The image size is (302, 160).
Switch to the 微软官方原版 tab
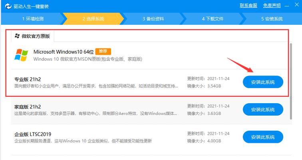32,36
